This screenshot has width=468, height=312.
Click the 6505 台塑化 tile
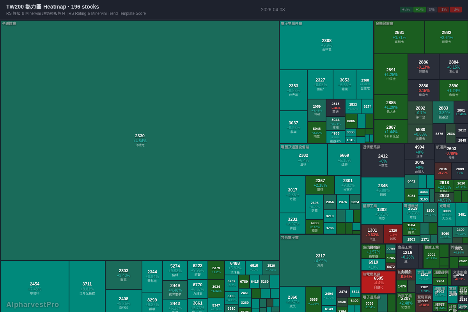[x=379, y=282]
